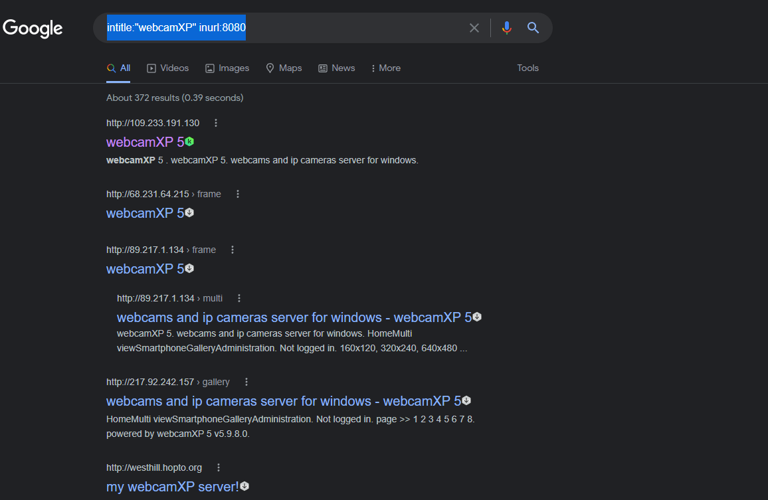Switch to the Videos tab
This screenshot has width=768, height=500.
(167, 68)
